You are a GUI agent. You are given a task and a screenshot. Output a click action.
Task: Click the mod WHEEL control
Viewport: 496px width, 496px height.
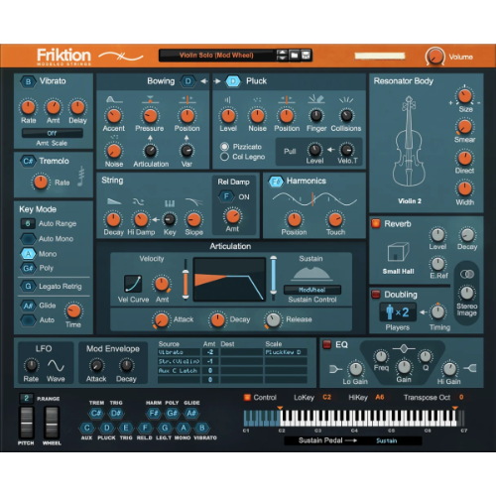[52, 423]
